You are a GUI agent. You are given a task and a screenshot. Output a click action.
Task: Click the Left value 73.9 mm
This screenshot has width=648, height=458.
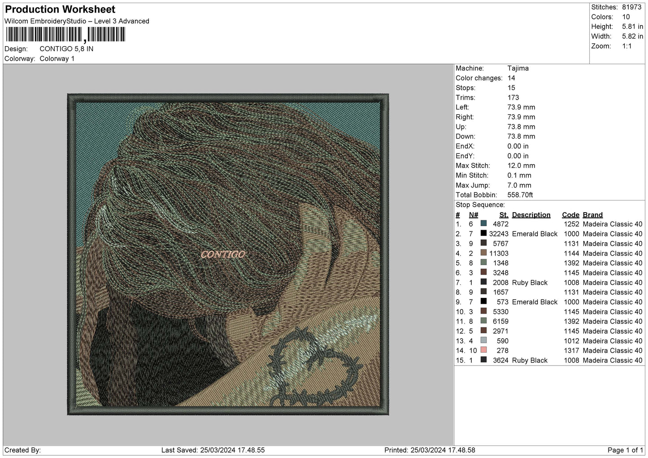point(521,107)
